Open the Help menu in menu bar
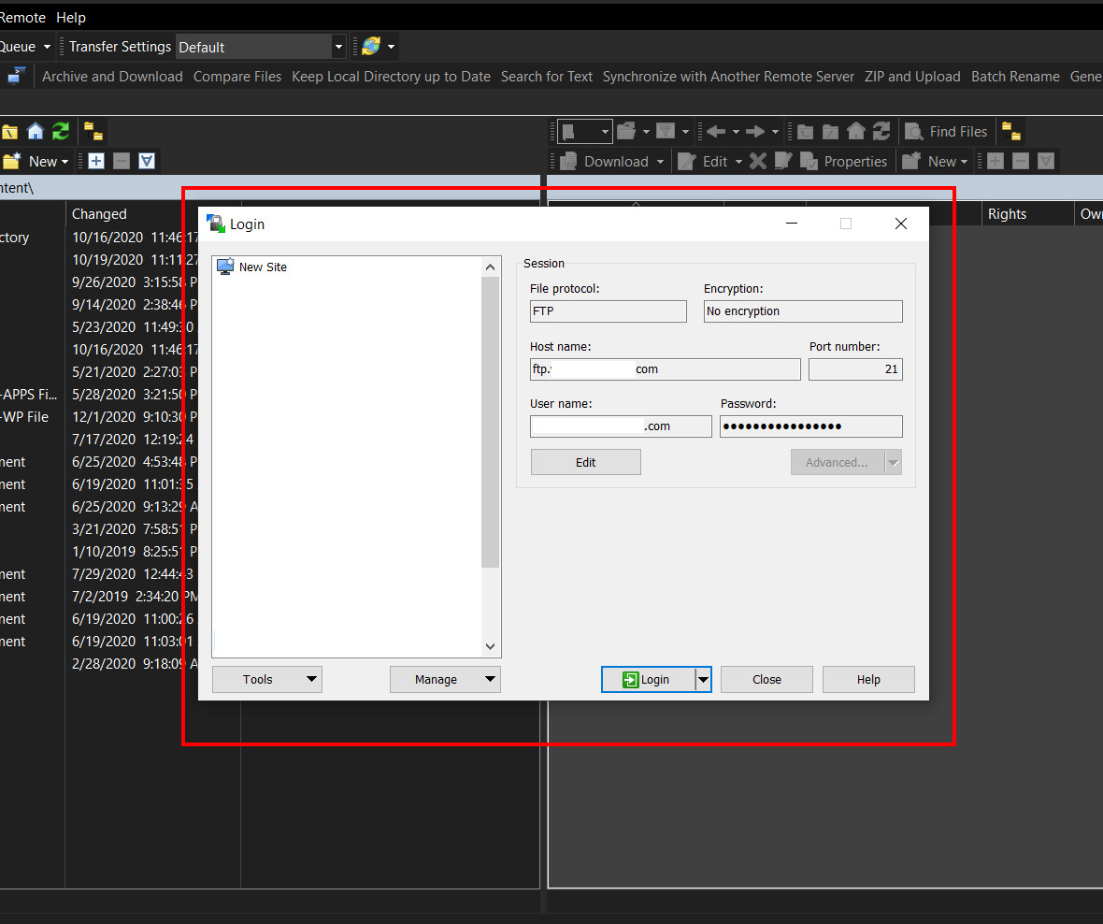Viewport: 1103px width, 924px height. (71, 18)
